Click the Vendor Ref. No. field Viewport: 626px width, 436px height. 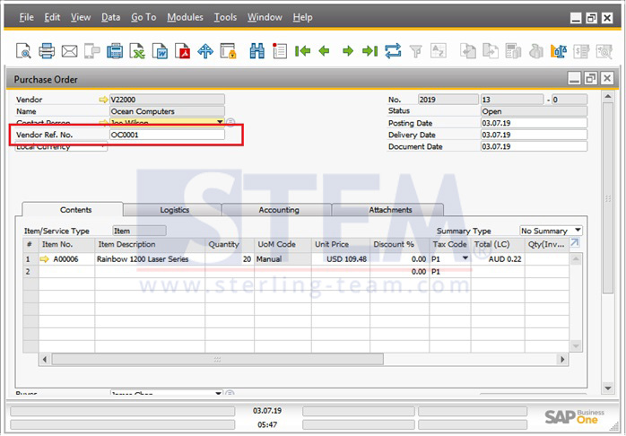click(167, 135)
